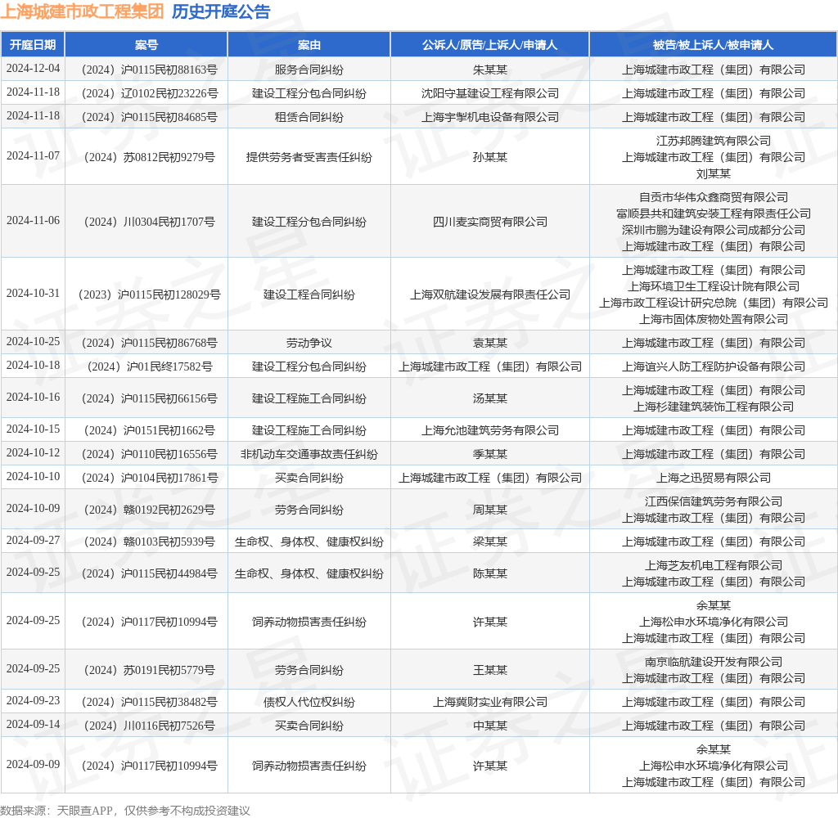The width and height of the screenshot is (838, 818).
Task: Click the 案号 column header
Action: point(146,45)
